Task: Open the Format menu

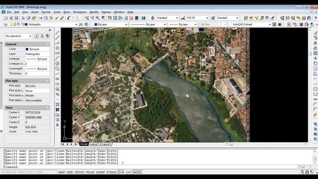Action: (46, 12)
